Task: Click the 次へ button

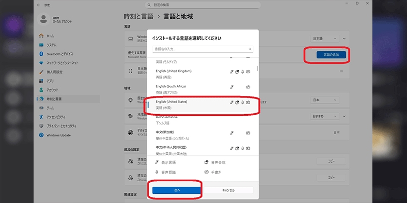Action: (177, 190)
